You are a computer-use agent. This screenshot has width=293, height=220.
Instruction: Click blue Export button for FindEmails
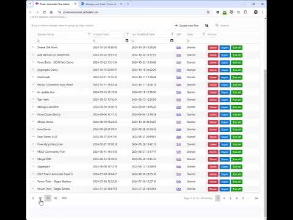(225, 78)
